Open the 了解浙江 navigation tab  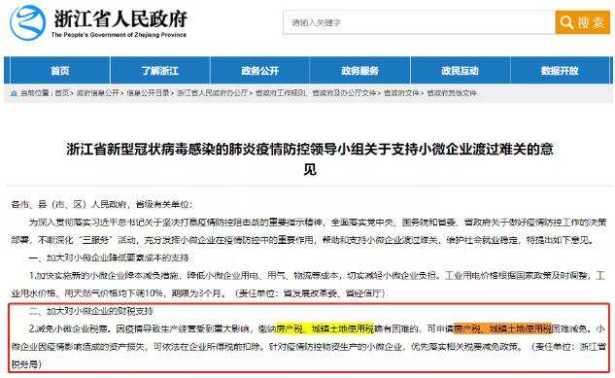click(160, 71)
